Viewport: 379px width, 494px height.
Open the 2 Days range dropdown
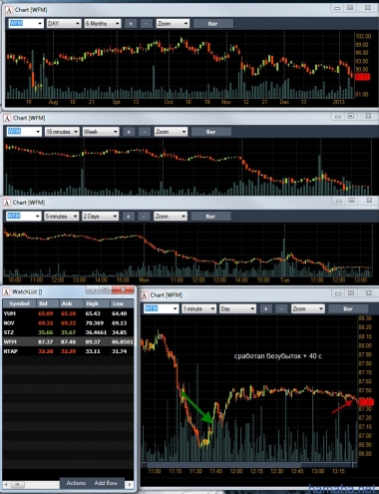click(100, 217)
